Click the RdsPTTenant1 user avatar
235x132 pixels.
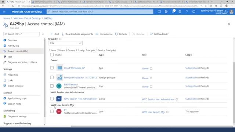[59, 86]
